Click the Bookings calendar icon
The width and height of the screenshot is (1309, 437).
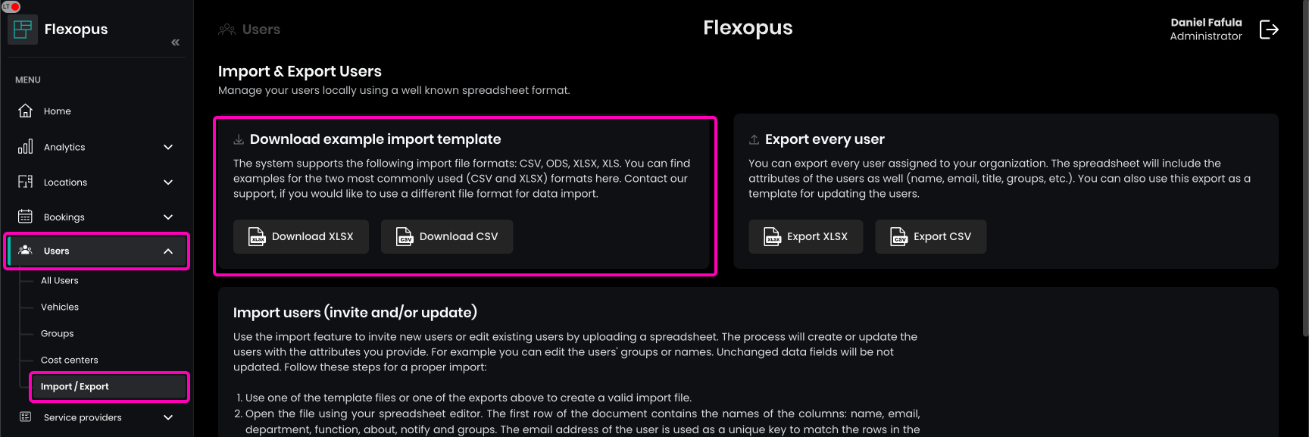click(x=25, y=217)
